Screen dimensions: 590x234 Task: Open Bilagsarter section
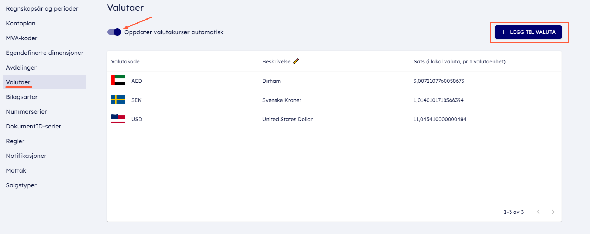(x=22, y=97)
